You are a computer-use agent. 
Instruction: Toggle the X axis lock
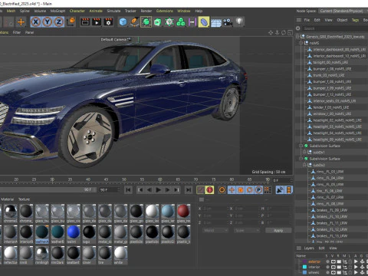pos(36,22)
